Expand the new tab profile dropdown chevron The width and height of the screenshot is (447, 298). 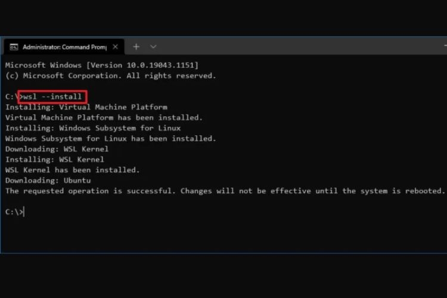click(153, 46)
